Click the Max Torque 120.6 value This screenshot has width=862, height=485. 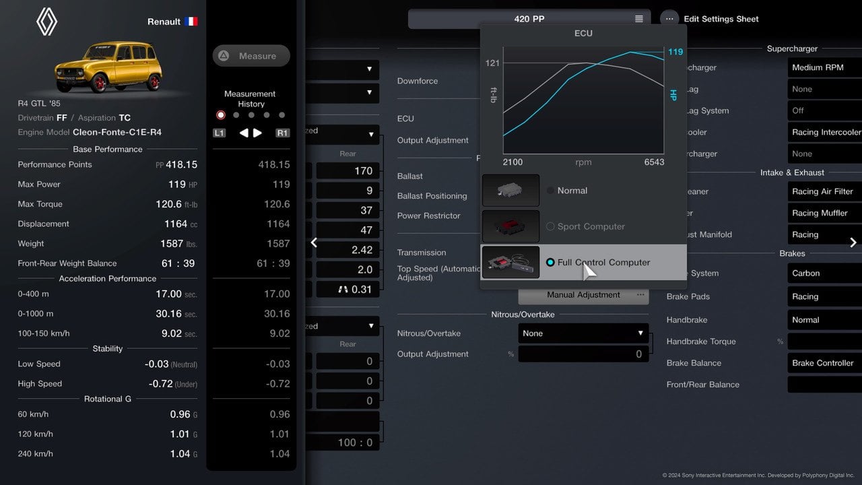170,204
